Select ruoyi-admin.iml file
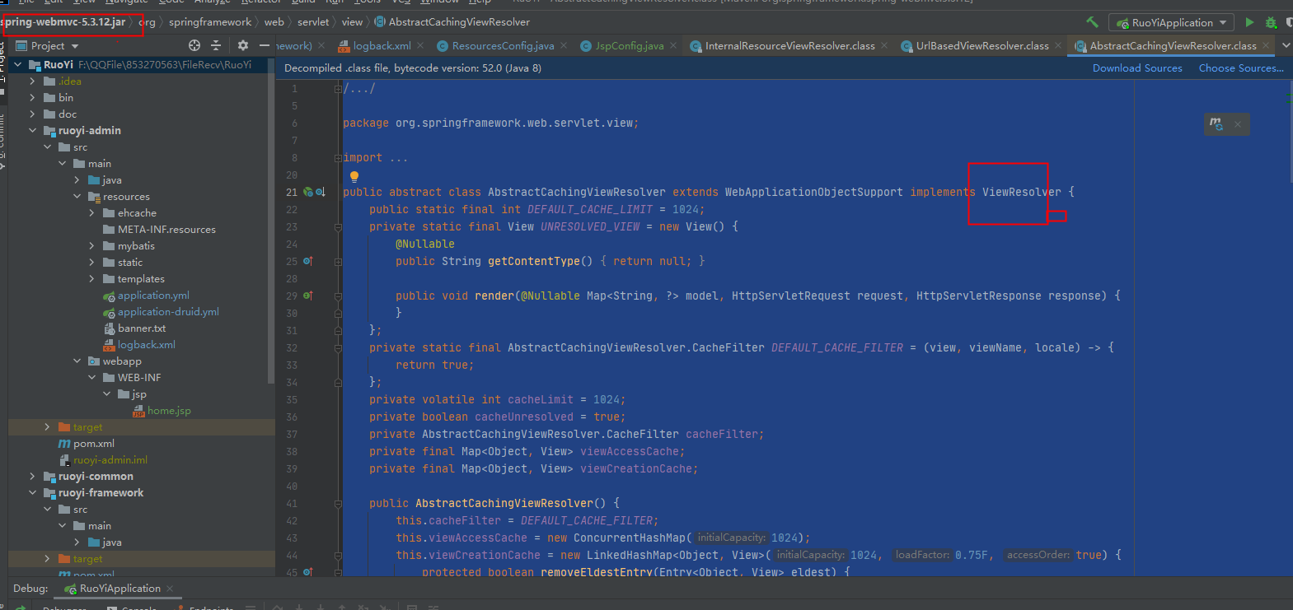 point(110,459)
